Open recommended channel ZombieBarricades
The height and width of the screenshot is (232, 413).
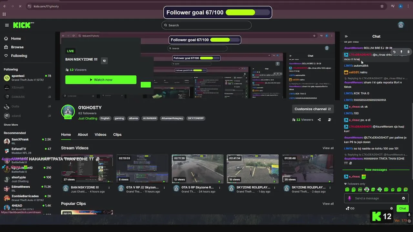[27, 198]
